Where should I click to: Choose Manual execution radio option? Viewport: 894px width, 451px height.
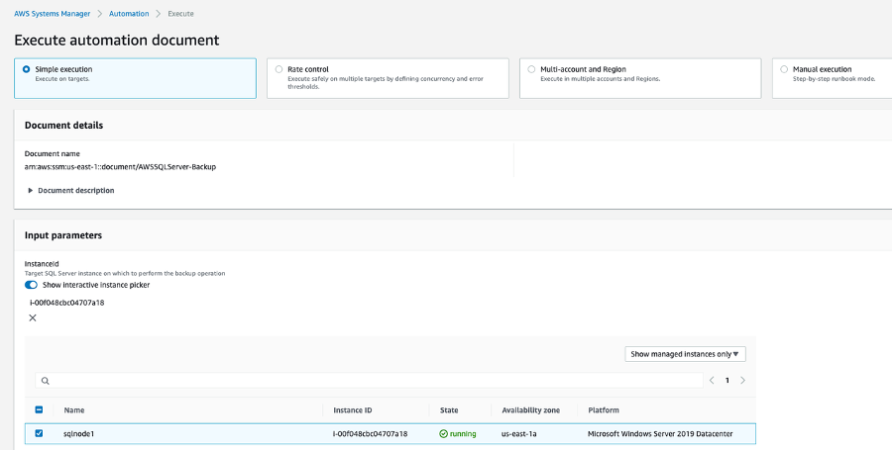click(784, 69)
